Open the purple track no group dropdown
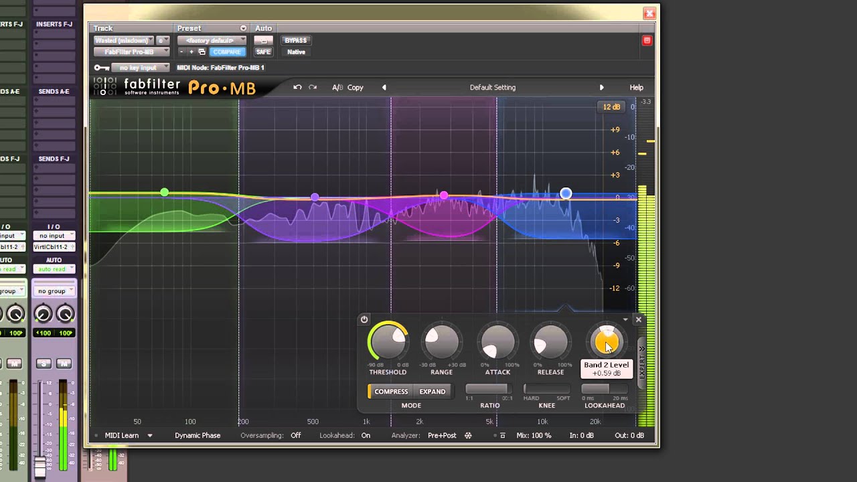857x482 pixels. pos(54,291)
